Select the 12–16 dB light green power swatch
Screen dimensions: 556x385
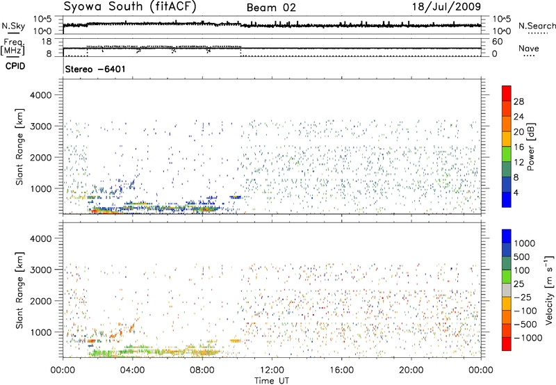(507, 154)
